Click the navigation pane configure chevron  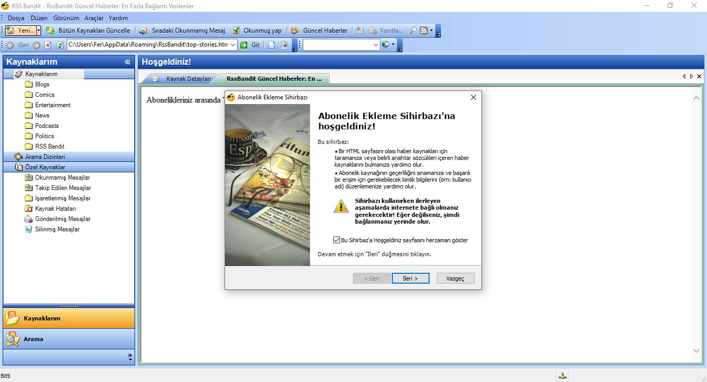130,357
